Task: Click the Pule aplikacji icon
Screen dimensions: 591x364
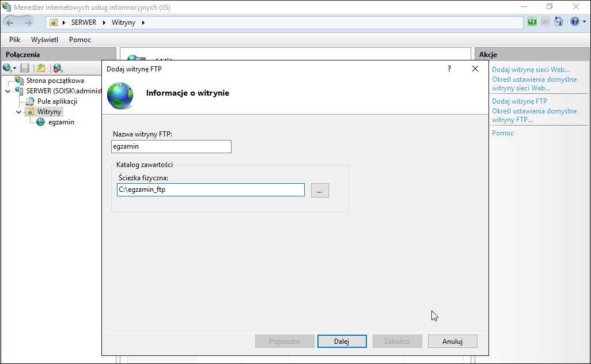Action: (30, 101)
